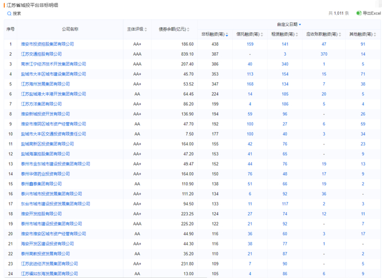The image size is (382, 278).
Task: Click non-standard financing 438 cell
Action: [215, 44]
